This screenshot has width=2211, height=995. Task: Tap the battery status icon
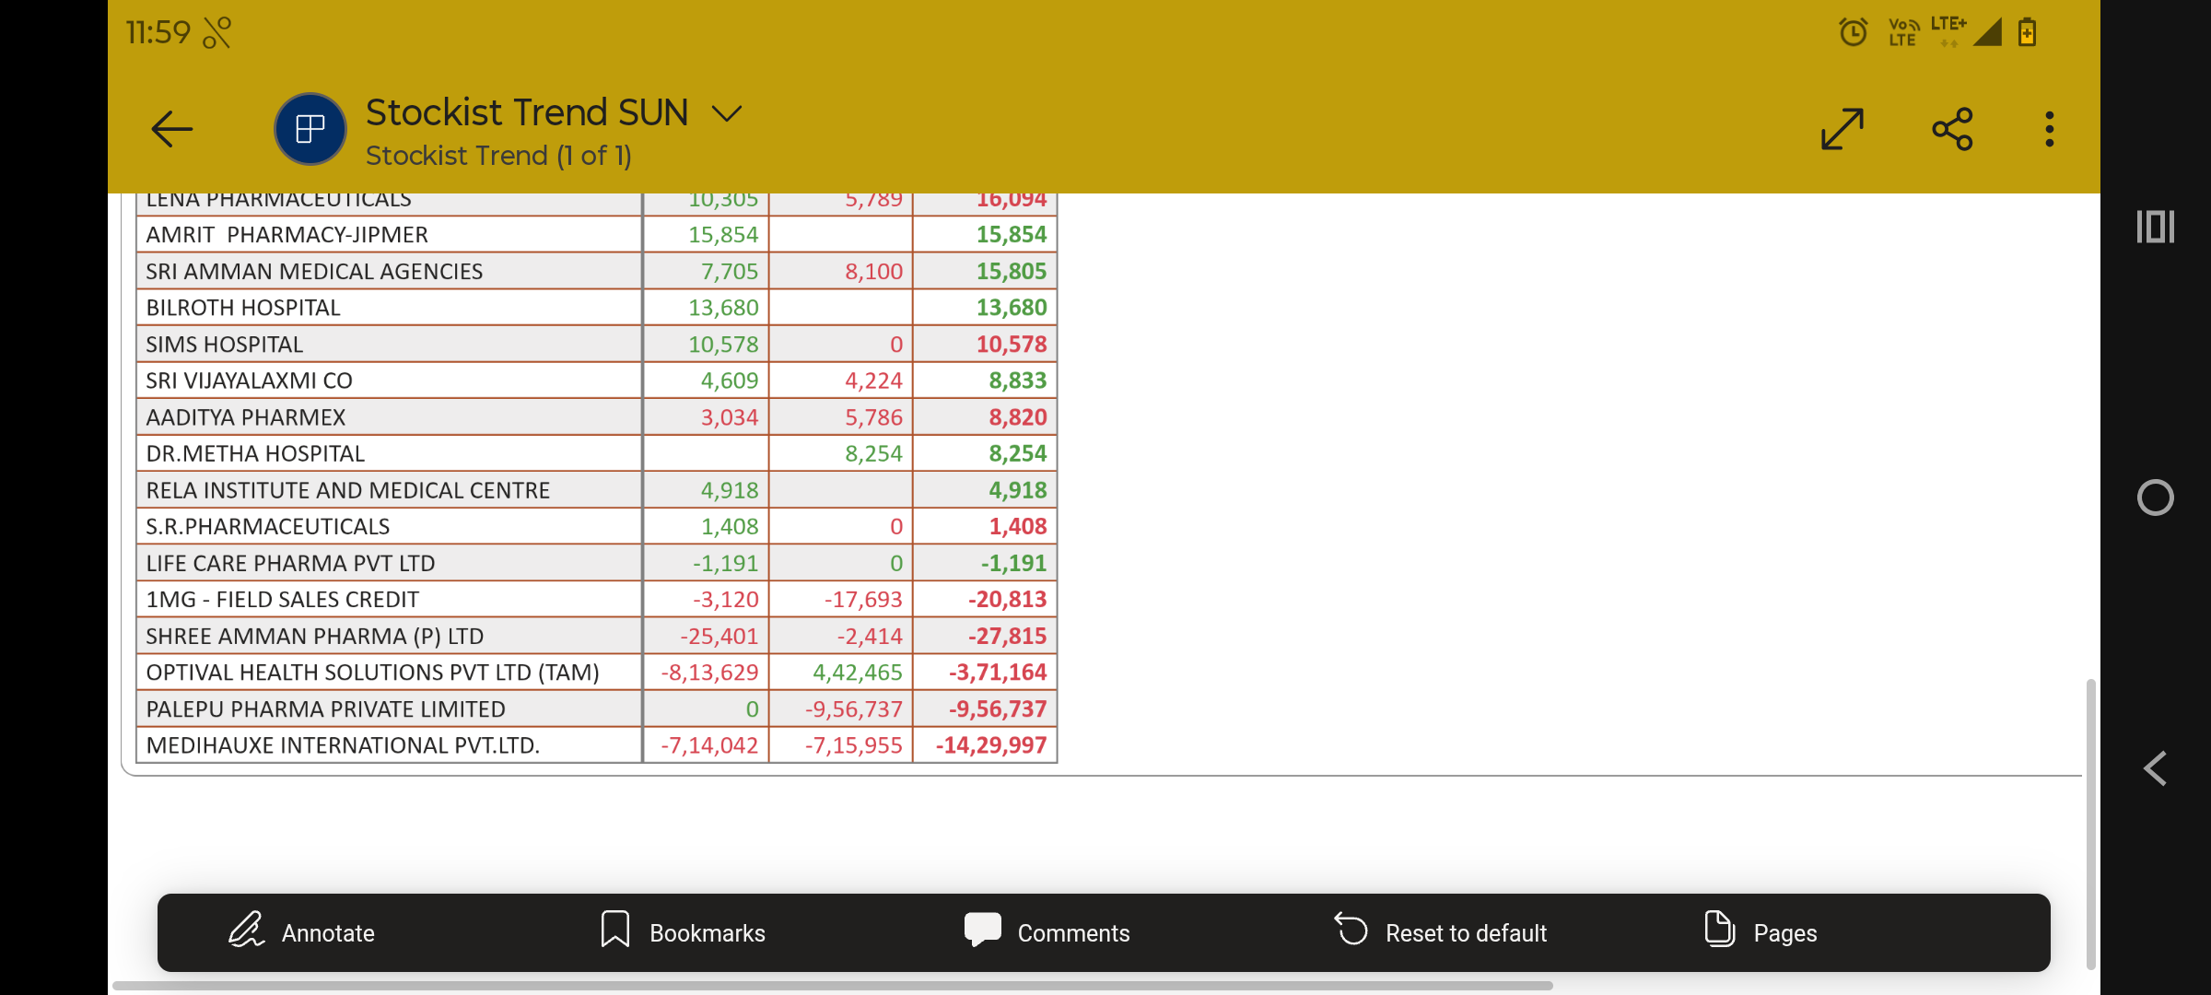(x=2027, y=32)
